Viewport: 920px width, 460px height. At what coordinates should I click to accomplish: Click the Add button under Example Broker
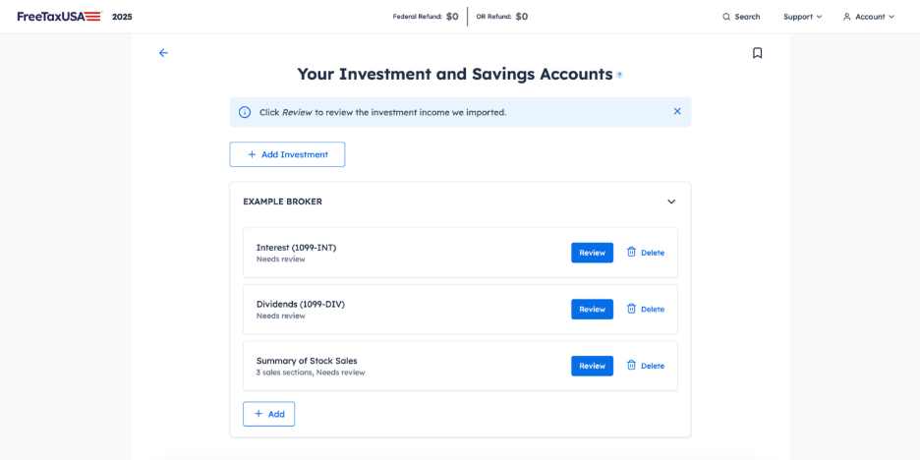coord(268,414)
